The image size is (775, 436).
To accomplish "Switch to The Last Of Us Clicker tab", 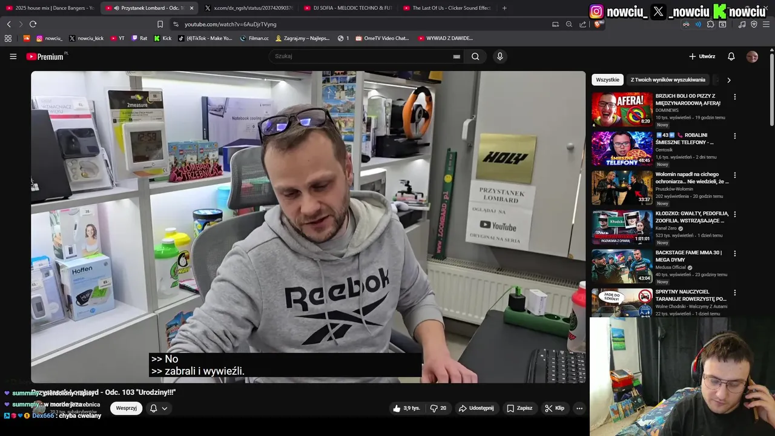I will 447,8.
